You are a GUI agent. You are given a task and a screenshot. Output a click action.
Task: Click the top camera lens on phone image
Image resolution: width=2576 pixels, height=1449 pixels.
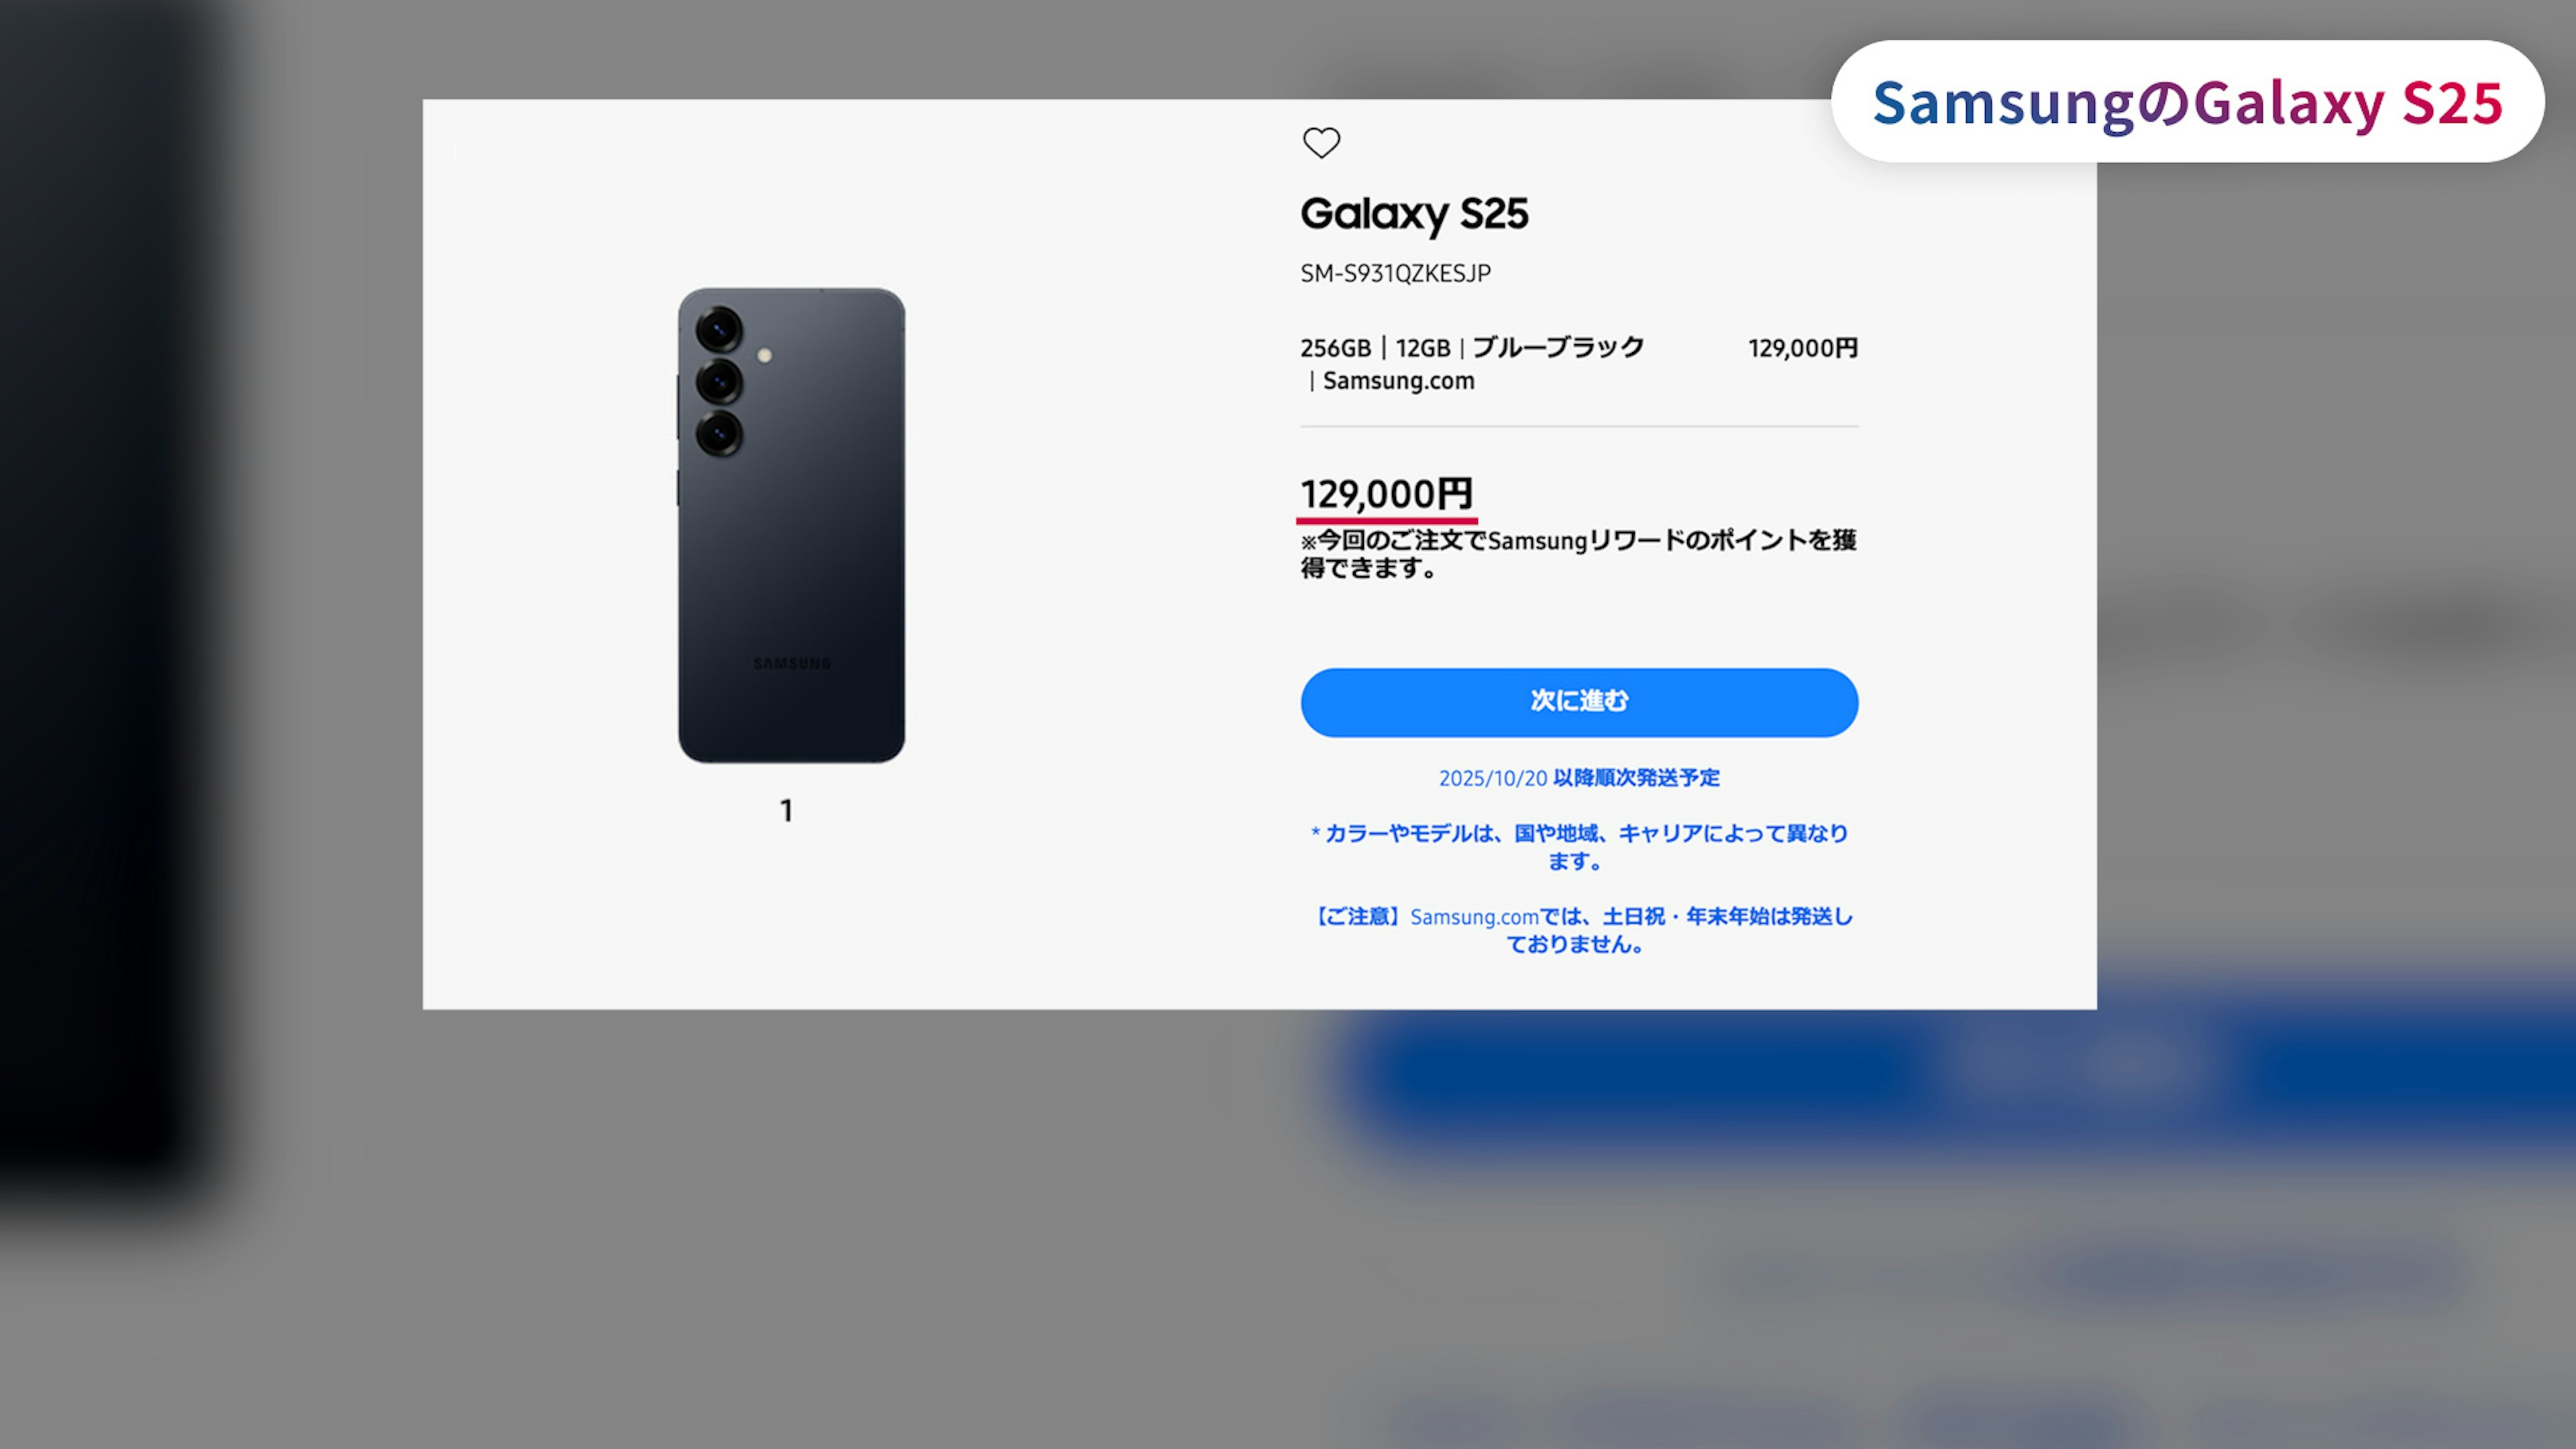click(x=718, y=329)
